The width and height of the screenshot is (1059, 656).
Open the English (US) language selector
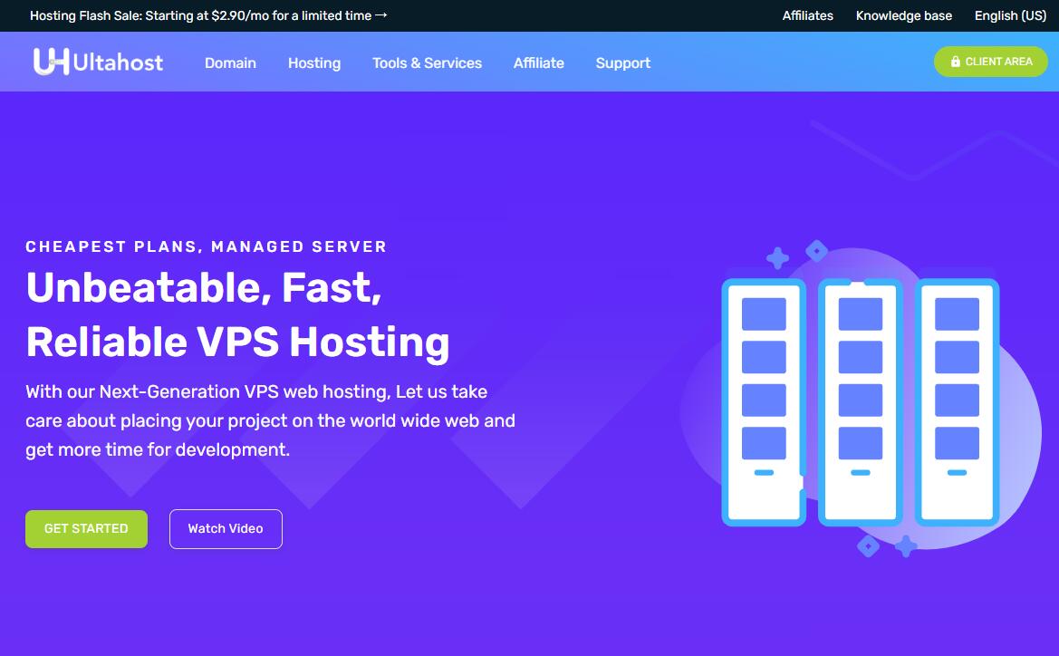(x=1010, y=15)
